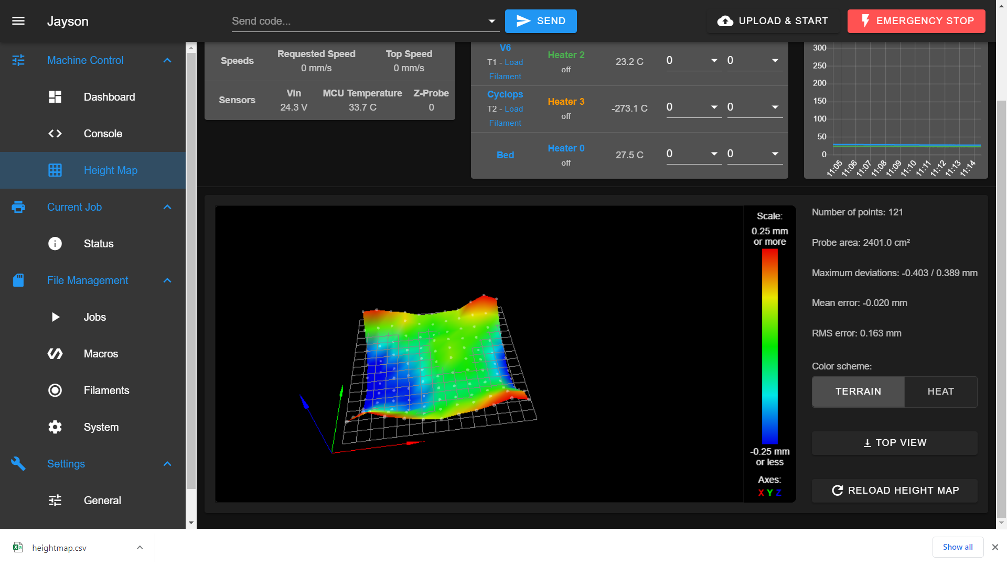
Task: Collapse the Current Job section
Action: tap(167, 207)
